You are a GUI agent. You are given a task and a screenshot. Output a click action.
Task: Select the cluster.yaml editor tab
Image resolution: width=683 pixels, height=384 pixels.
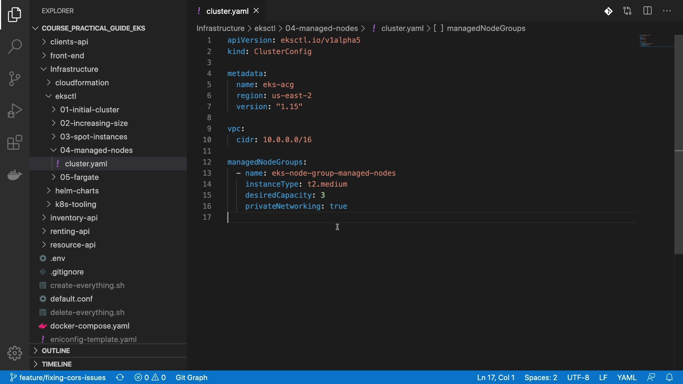[227, 11]
